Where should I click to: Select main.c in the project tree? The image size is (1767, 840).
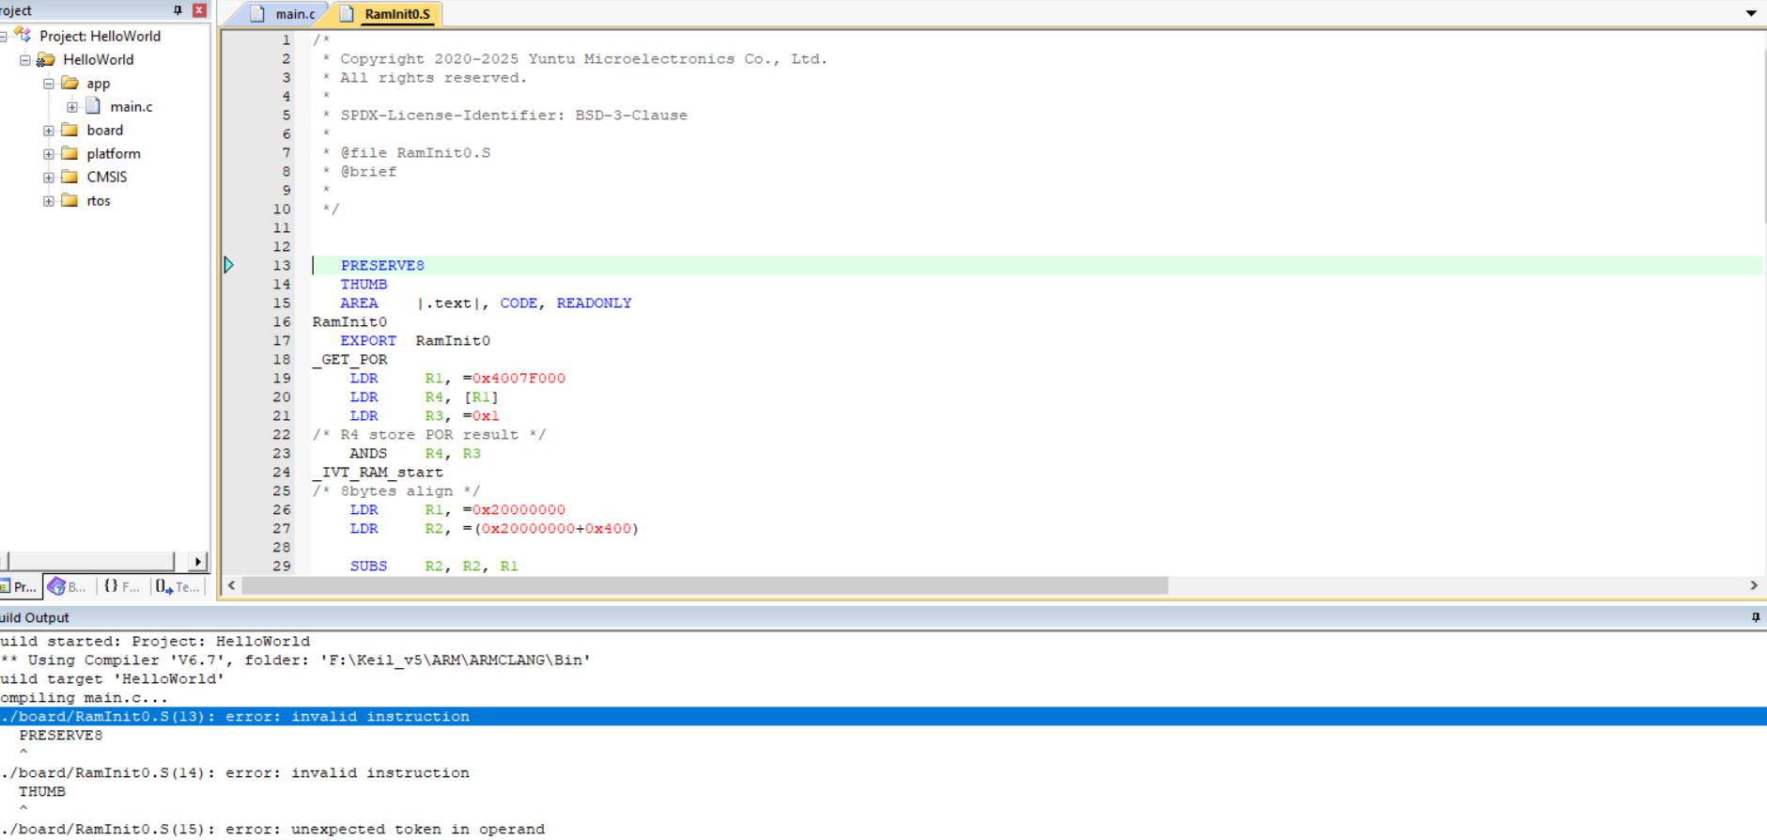pos(131,107)
